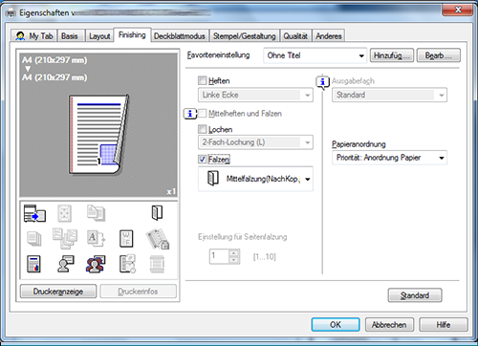Click the timed output method document icon
478x346 pixels.
(x=127, y=264)
